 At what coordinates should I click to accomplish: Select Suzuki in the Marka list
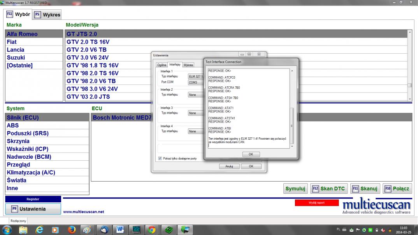pyautogui.click(x=34, y=58)
